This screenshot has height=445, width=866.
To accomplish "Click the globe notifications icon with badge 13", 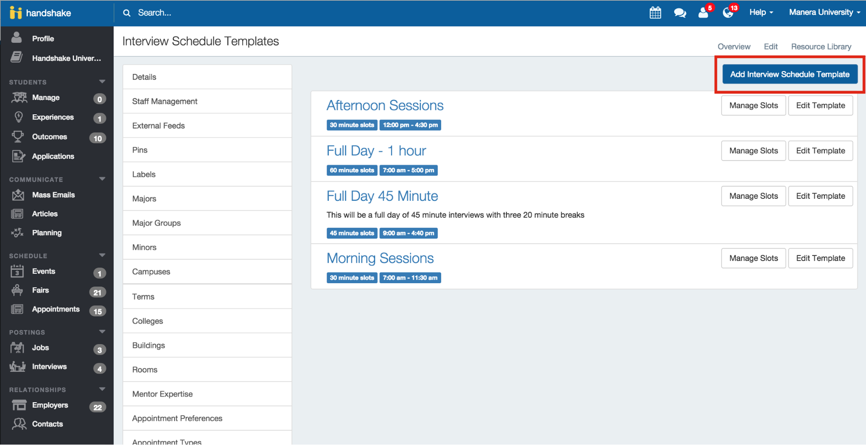I will (728, 13).
